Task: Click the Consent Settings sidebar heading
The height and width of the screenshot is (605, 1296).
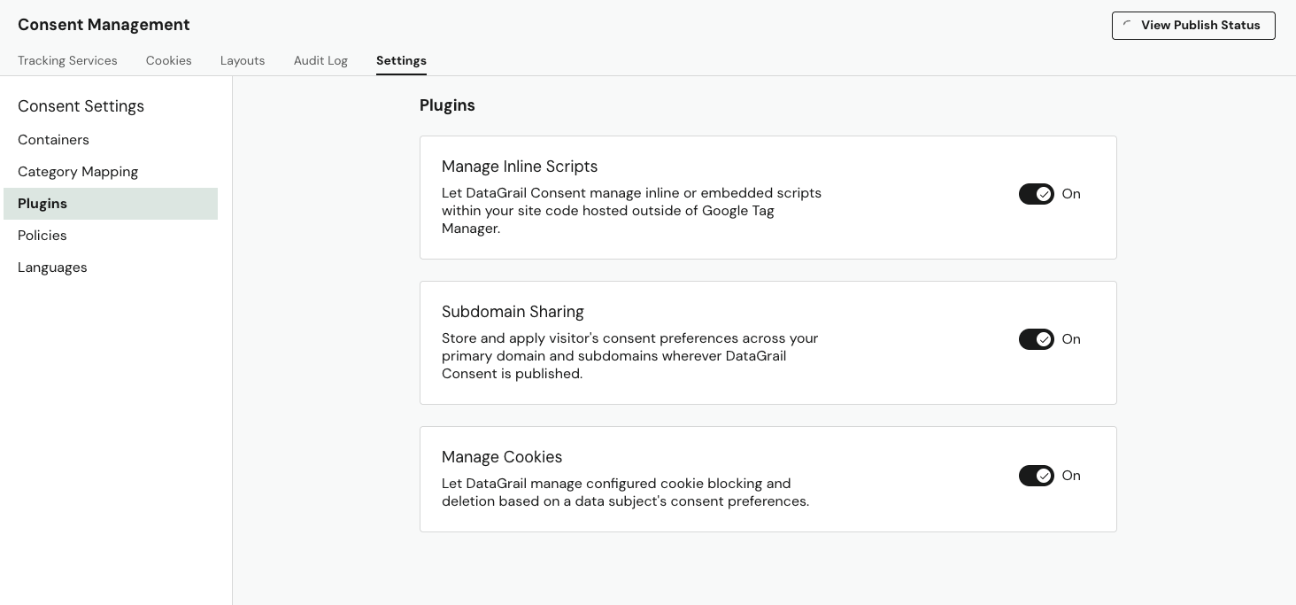Action: 81,106
